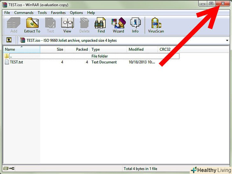The image size is (232, 174).
Task: Close the WinRAR window
Action: pyautogui.click(x=223, y=4)
